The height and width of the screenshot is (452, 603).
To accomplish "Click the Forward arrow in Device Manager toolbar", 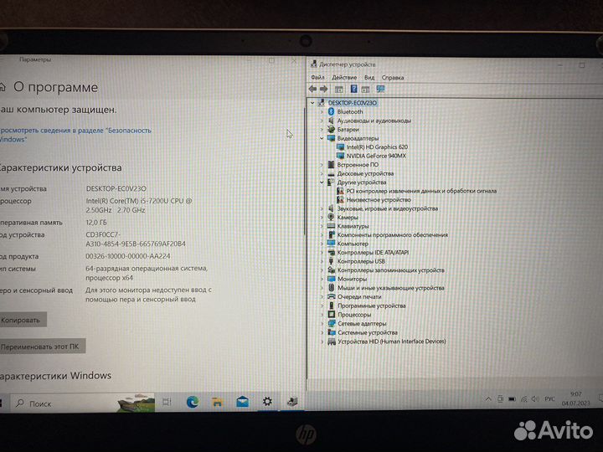I will 324,90.
